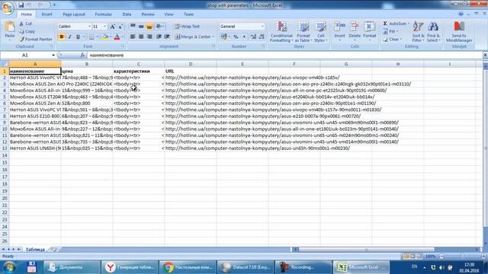Open the font size dropdown

105,27
